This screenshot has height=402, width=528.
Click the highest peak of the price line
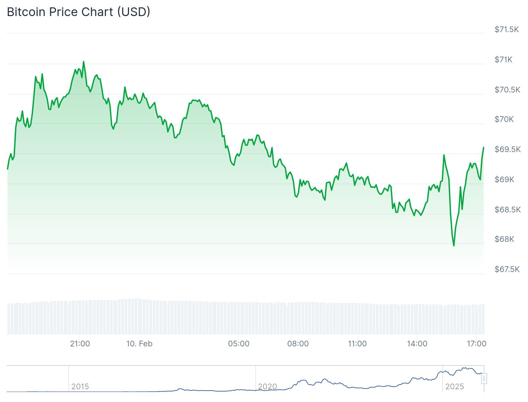[83, 62]
